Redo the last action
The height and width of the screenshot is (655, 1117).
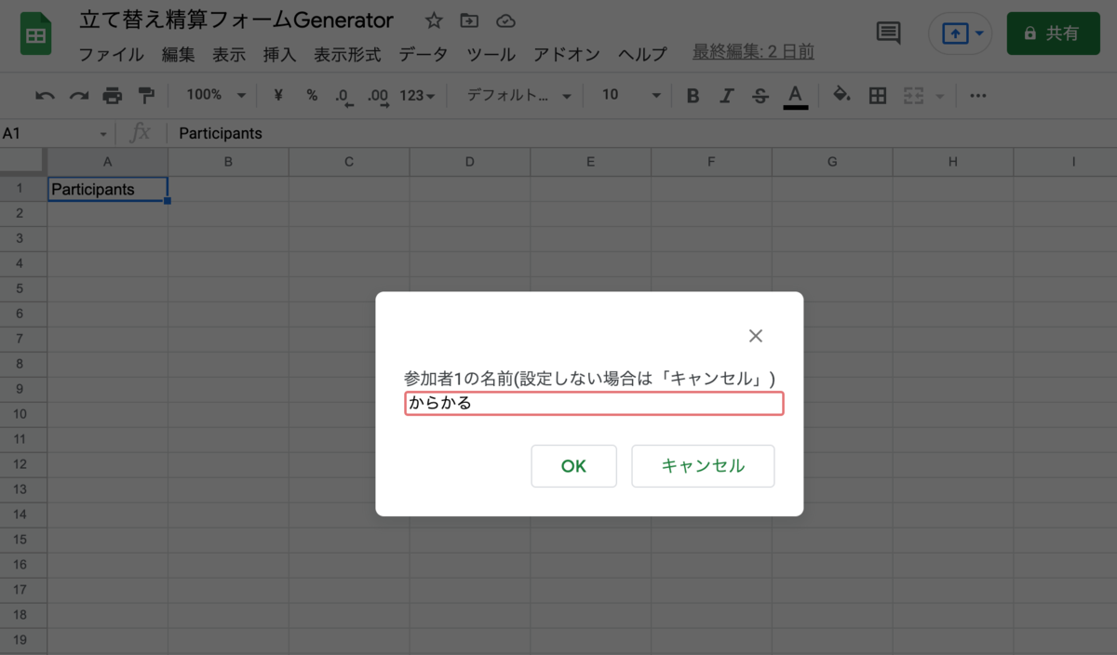[78, 95]
